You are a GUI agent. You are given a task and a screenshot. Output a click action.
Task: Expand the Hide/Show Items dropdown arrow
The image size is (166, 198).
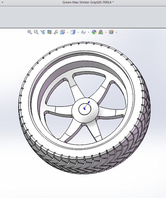point(89,33)
